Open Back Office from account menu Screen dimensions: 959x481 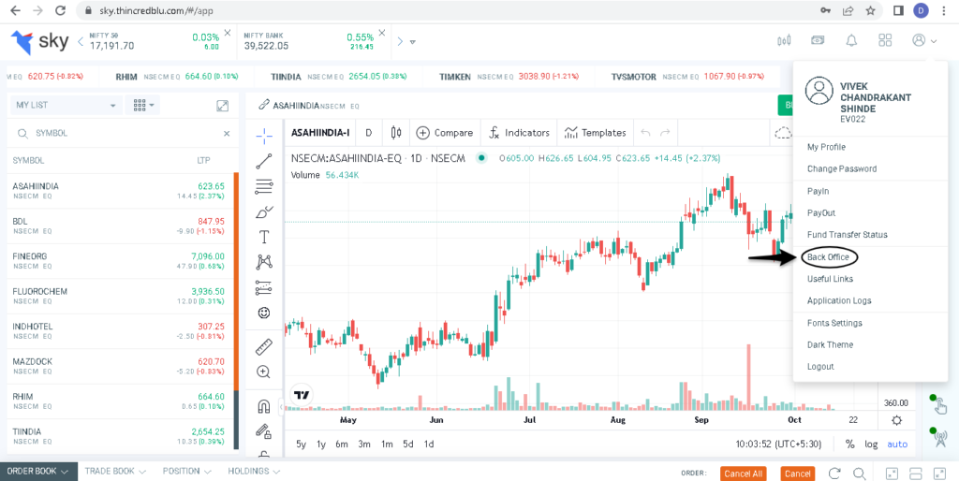(828, 257)
